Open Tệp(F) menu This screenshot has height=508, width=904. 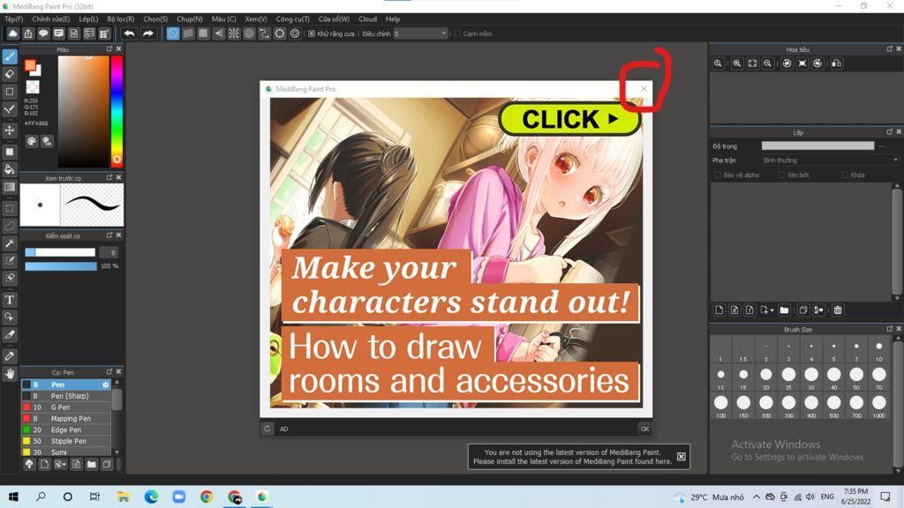click(14, 19)
